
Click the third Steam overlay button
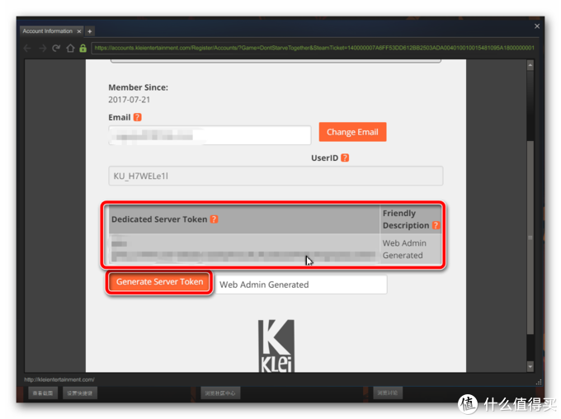[220, 393]
